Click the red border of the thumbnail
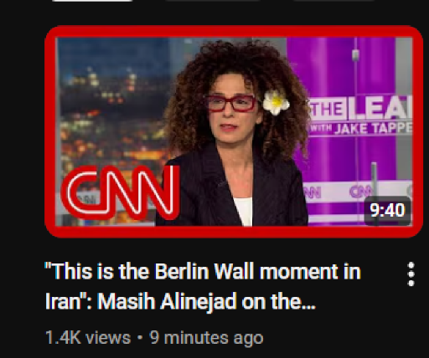 point(234,31)
